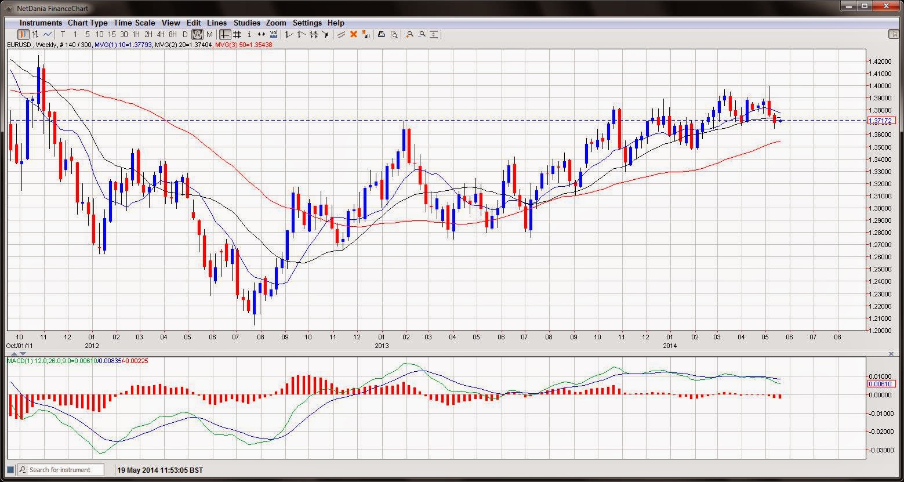Set time scale to 4H
Screen dimensions: 904x482
pyautogui.click(x=161, y=34)
